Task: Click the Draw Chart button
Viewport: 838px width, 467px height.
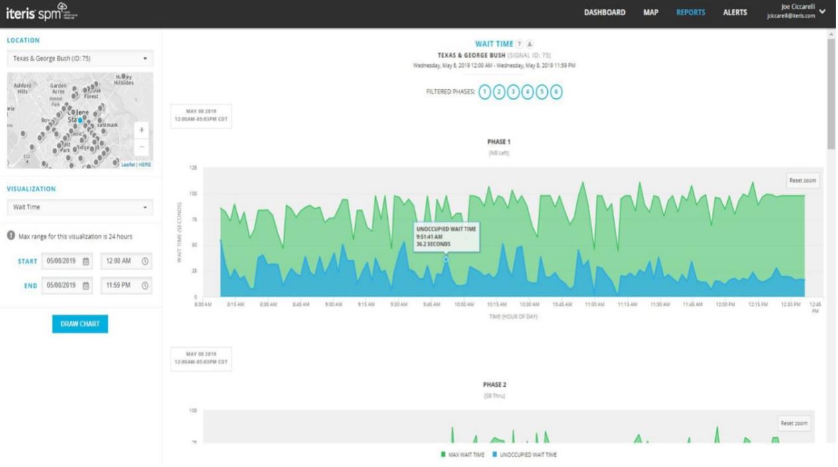Action: pos(80,324)
